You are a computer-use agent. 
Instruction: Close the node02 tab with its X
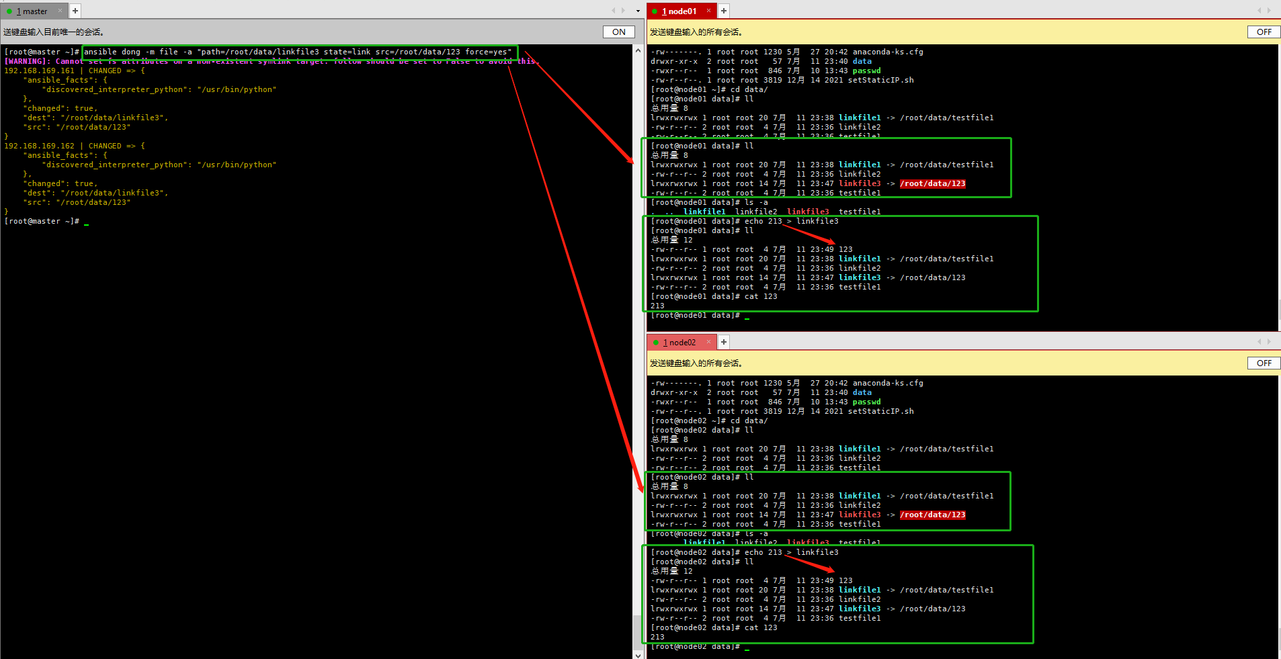708,342
